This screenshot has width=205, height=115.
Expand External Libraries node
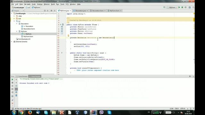tap(12, 42)
